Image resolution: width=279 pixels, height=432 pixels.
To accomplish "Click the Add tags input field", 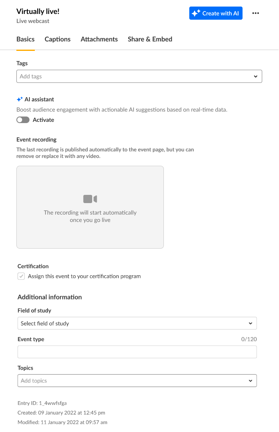I will 131,76.
